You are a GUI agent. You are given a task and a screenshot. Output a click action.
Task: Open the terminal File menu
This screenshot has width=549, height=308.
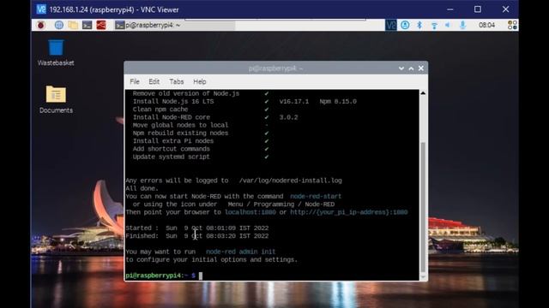[135, 81]
